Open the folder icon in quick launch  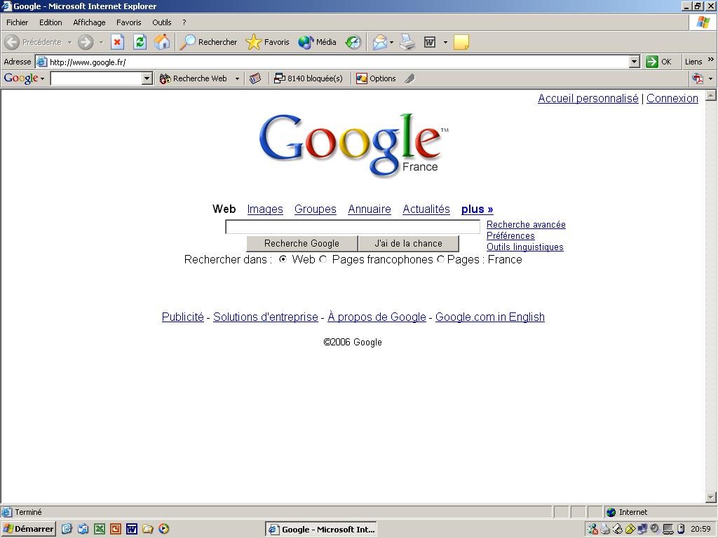(x=147, y=530)
